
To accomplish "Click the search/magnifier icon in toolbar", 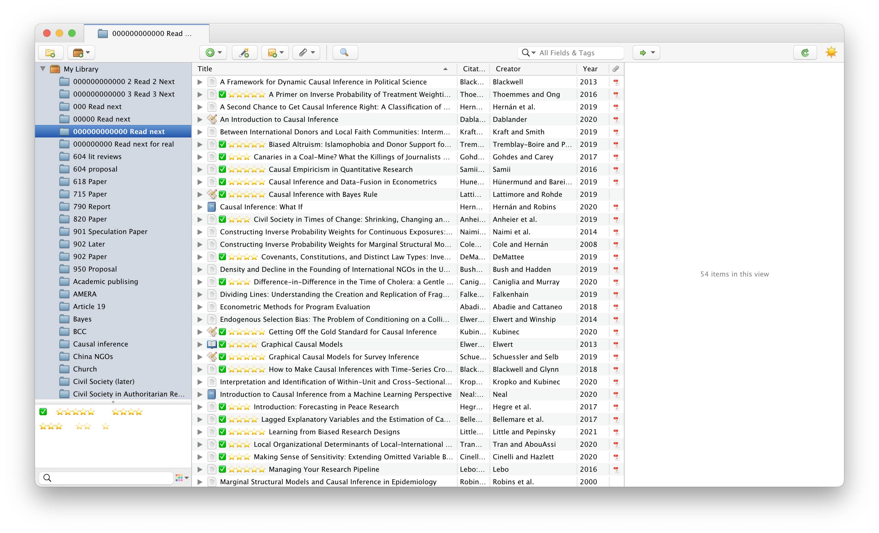I will point(344,53).
